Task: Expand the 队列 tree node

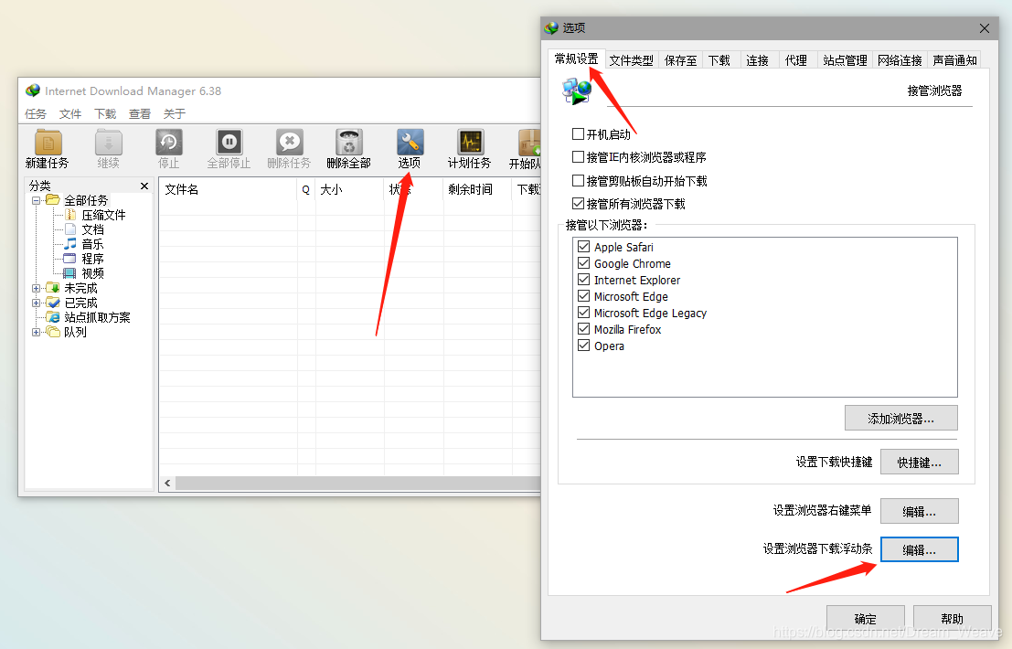Action: [x=37, y=332]
